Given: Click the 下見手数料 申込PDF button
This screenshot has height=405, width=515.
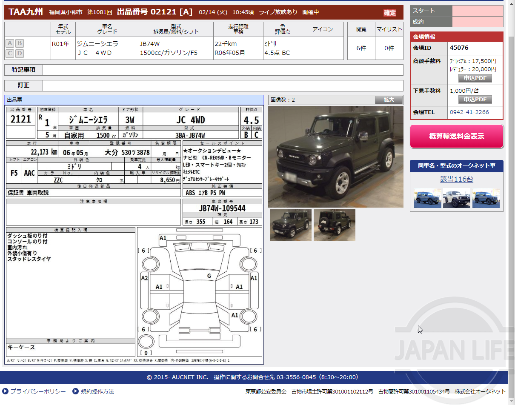Looking at the screenshot, I should point(475,99).
